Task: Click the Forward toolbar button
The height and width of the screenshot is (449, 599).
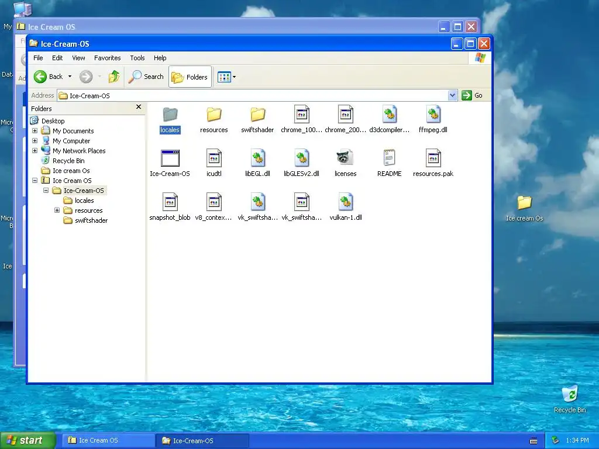Action: (x=87, y=77)
